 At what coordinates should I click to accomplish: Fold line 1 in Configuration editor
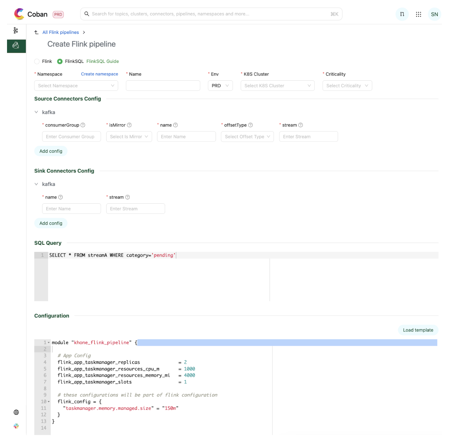click(49, 343)
